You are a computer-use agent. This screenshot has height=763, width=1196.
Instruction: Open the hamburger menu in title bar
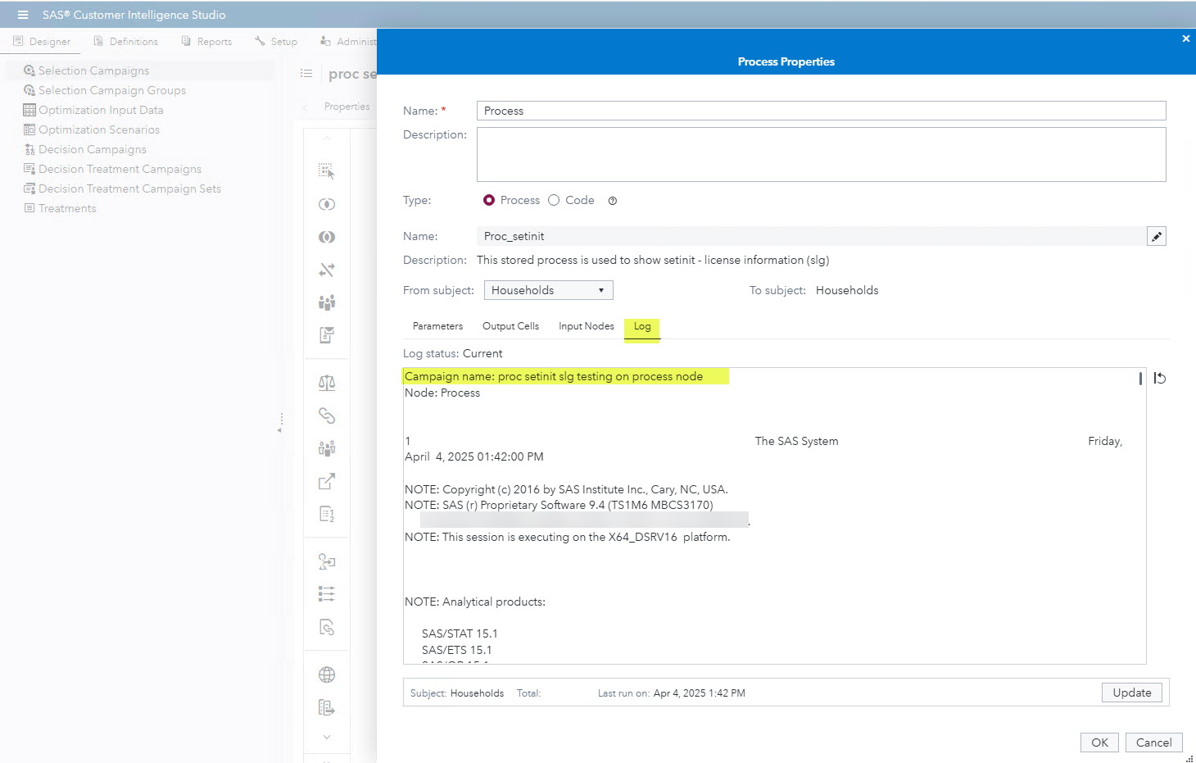(x=23, y=15)
